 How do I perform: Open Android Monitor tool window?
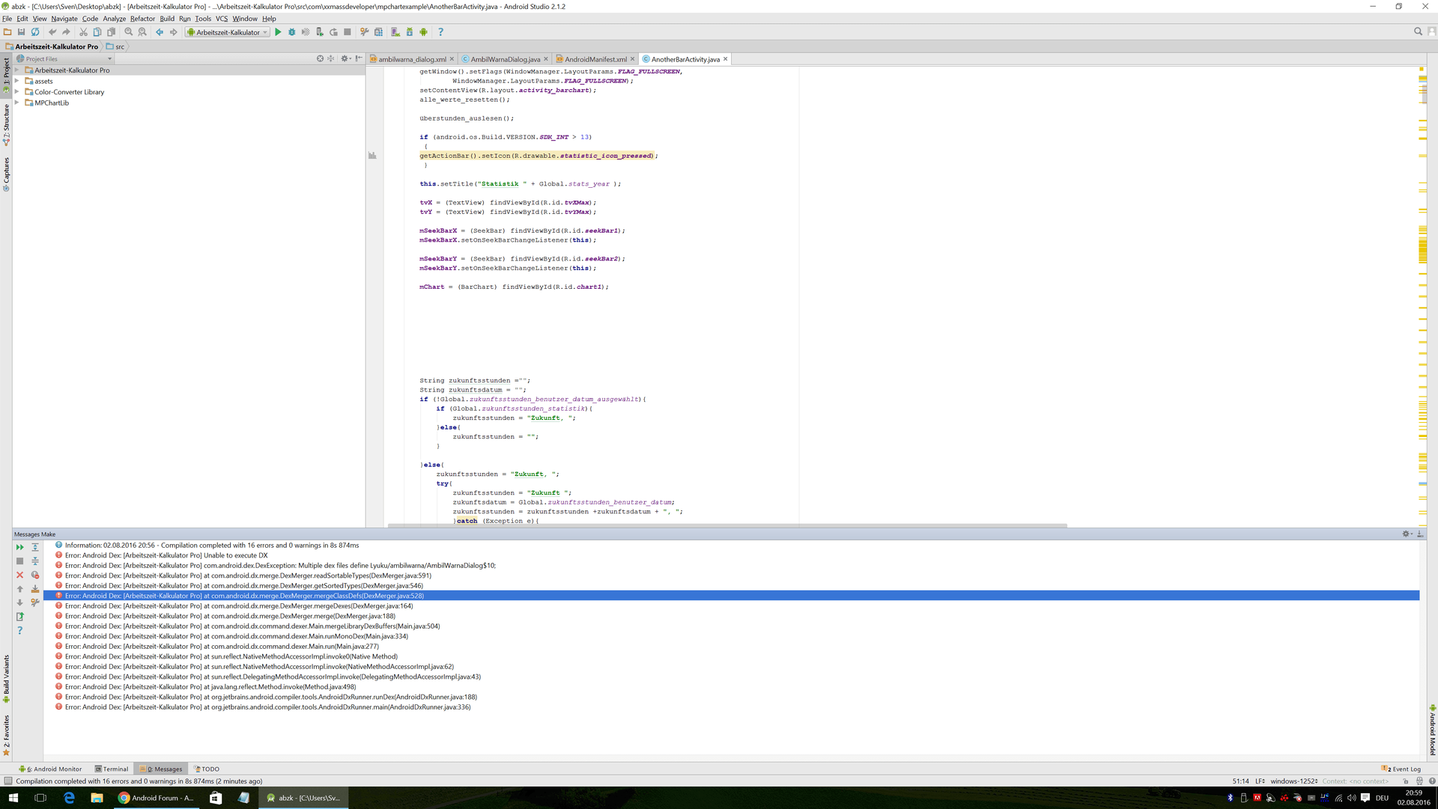[x=50, y=769]
